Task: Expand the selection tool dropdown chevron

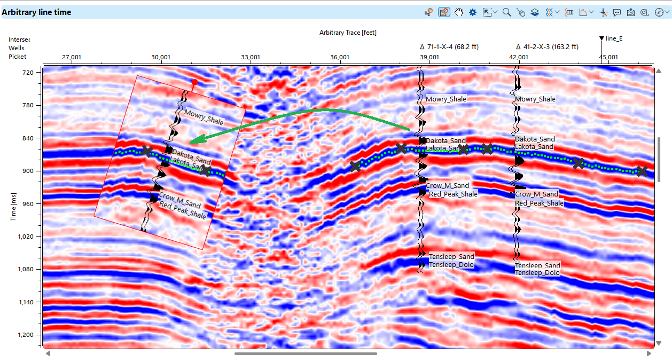Action: click(496, 12)
